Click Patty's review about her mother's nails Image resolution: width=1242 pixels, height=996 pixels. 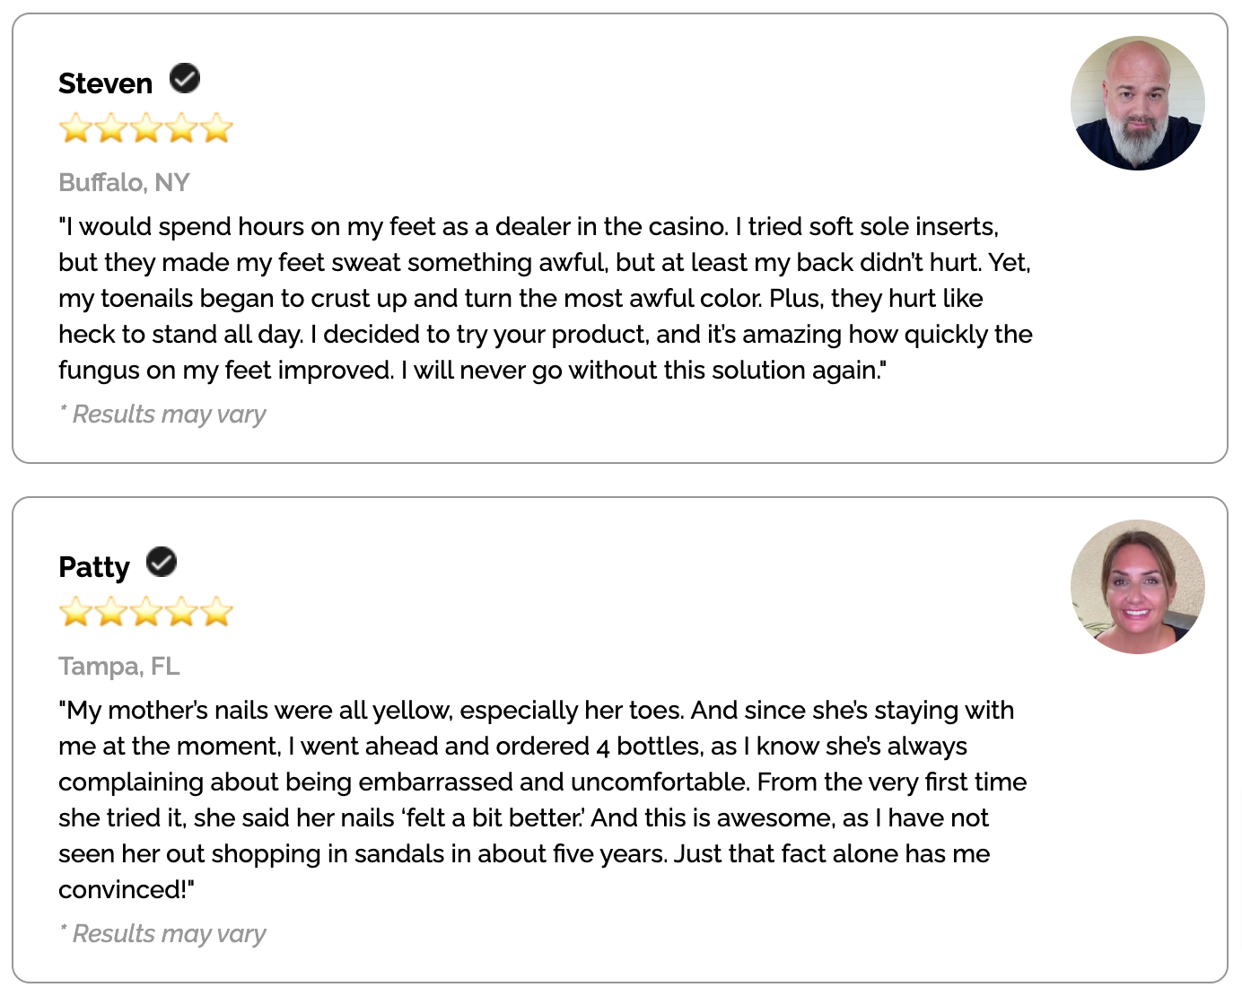(x=541, y=799)
